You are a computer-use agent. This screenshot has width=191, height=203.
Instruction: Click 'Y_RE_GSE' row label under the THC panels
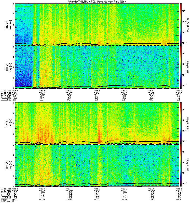pyautogui.click(x=6, y=190)
